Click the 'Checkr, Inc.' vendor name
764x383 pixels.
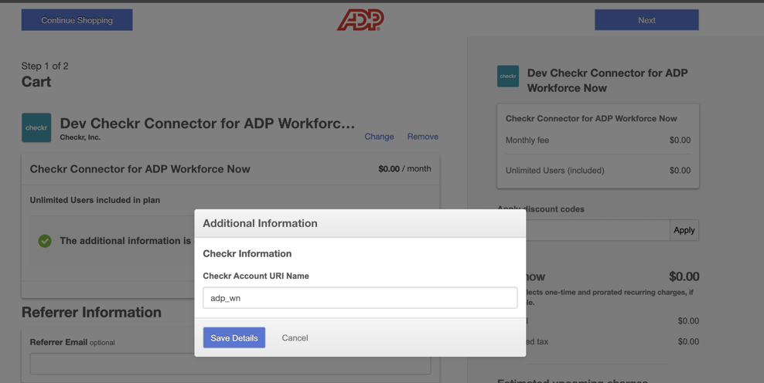pos(80,137)
